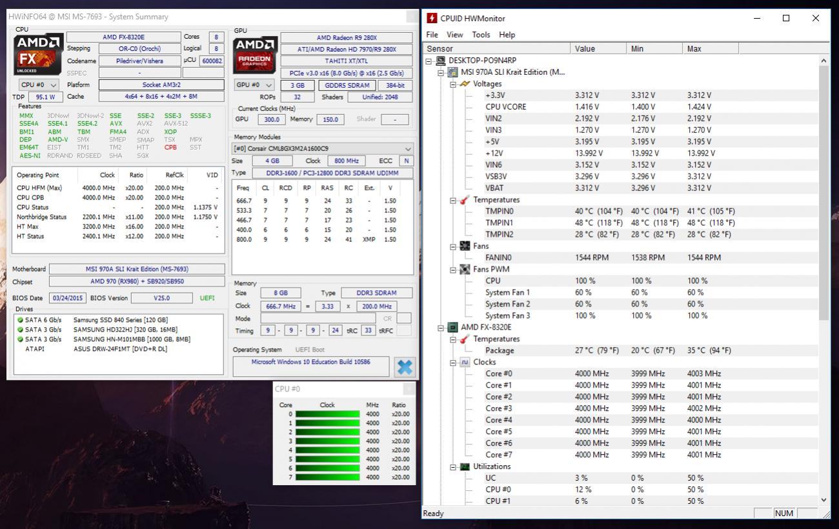The image size is (839, 529).
Task: Open the File menu in HWMonitor
Action: (432, 35)
